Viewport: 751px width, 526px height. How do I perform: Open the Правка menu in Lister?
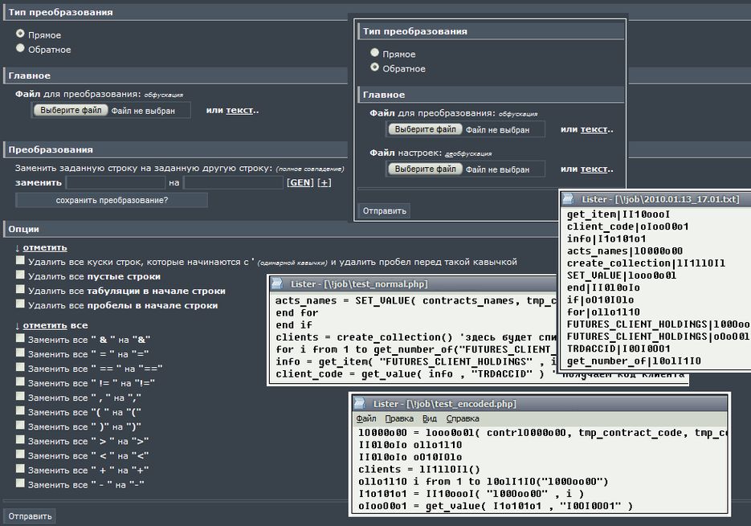point(398,418)
